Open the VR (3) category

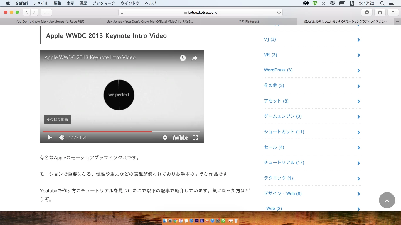click(x=271, y=55)
